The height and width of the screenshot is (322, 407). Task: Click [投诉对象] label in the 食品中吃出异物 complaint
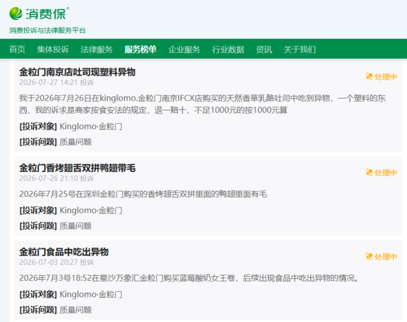pyautogui.click(x=38, y=294)
